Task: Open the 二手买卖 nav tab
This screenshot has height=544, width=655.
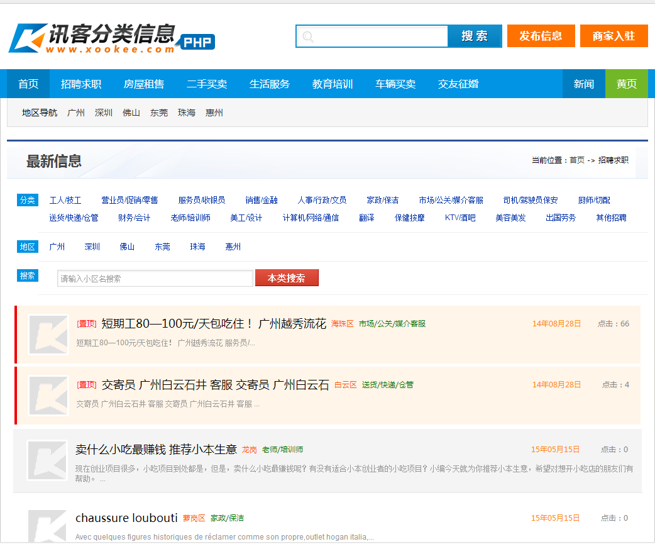Action: pyautogui.click(x=207, y=84)
